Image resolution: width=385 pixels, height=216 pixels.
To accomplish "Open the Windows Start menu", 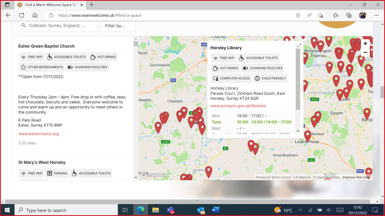I will [x=7, y=210].
